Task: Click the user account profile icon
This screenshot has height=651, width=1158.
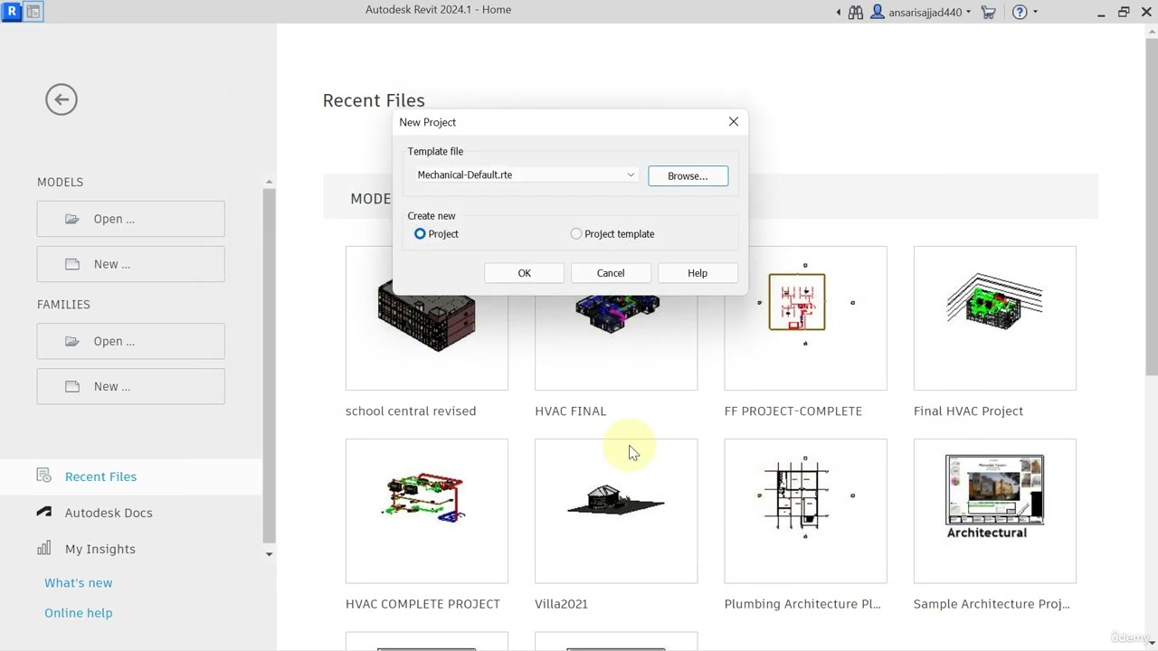Action: (x=877, y=13)
